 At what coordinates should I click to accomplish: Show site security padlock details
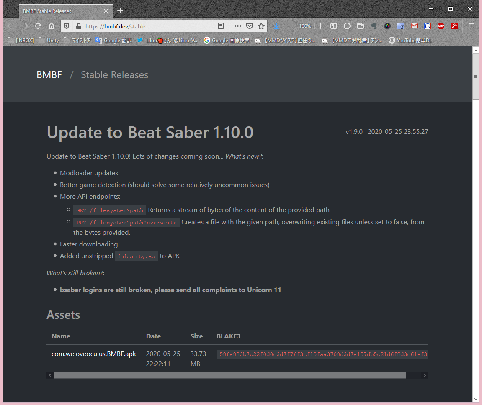point(79,26)
